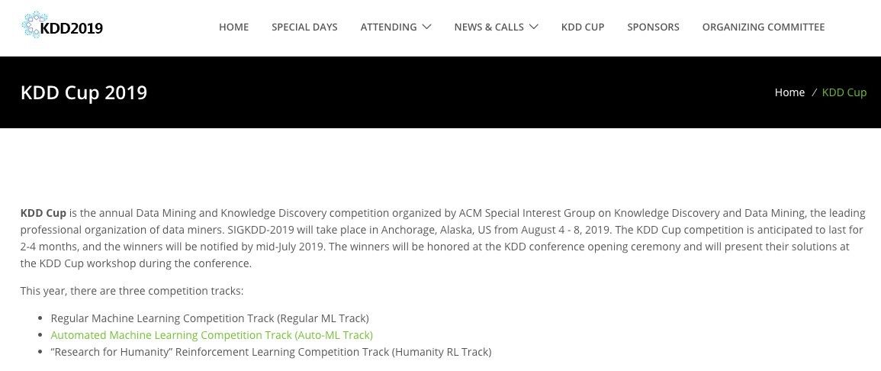Open the SPECIAL DAYS menu item

304,27
